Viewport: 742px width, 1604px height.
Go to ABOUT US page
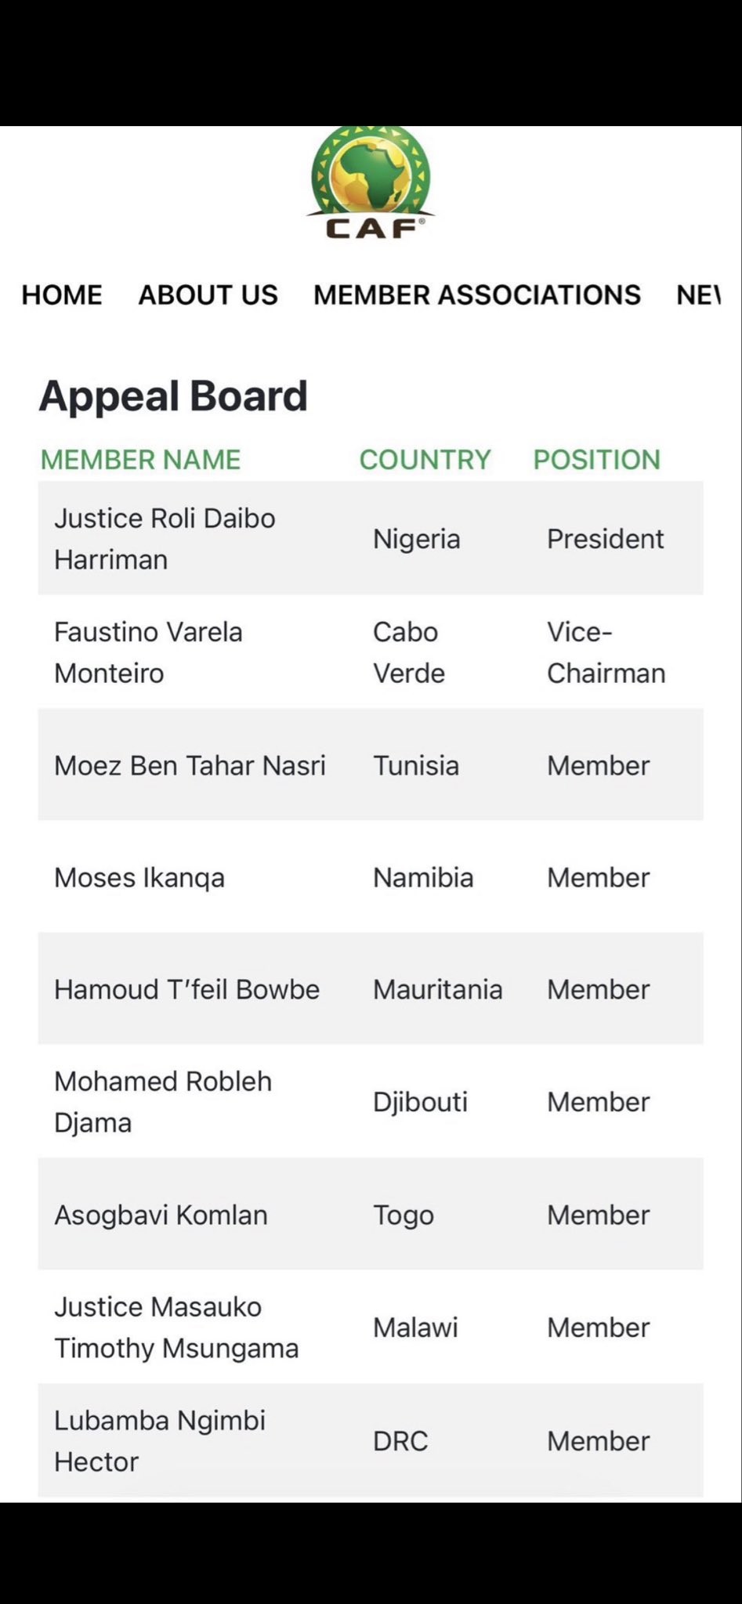point(208,294)
